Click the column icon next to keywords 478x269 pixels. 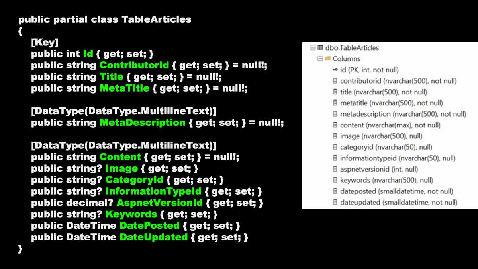click(335, 180)
